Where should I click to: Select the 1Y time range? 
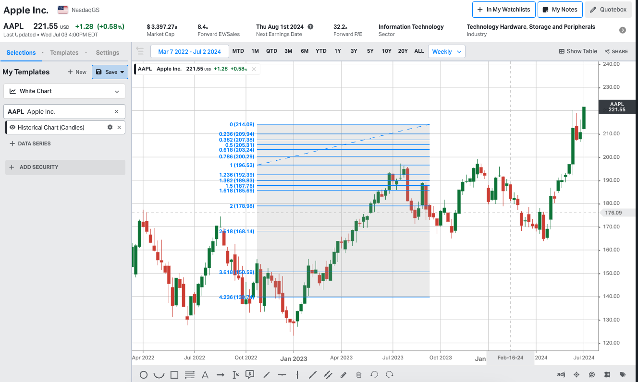tap(338, 51)
